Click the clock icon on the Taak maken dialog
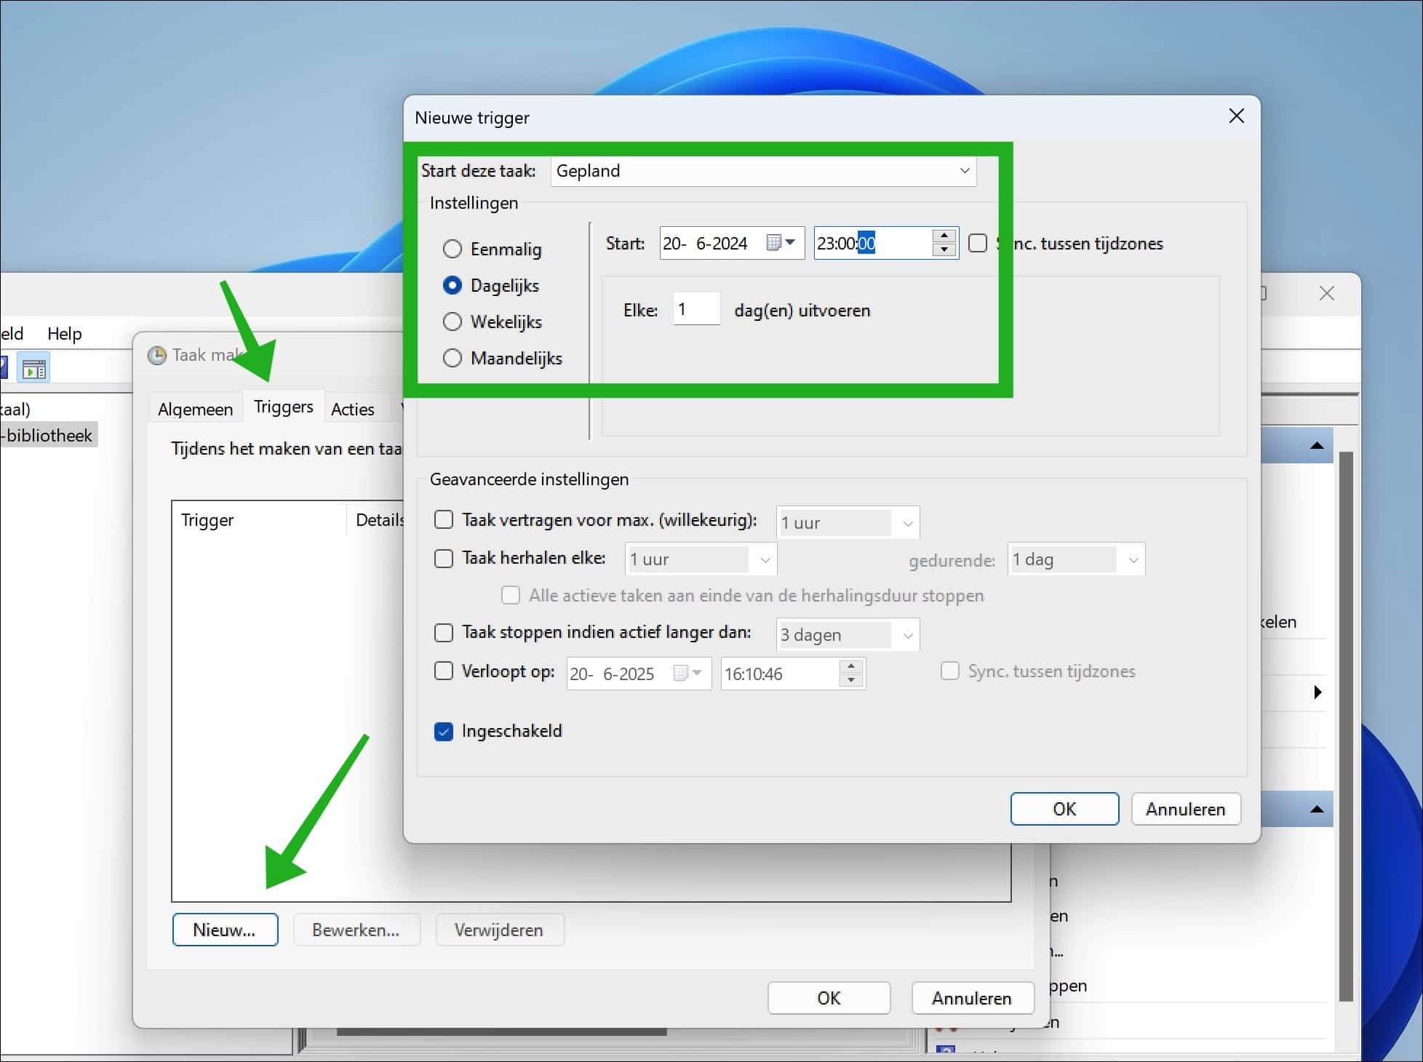 [156, 355]
